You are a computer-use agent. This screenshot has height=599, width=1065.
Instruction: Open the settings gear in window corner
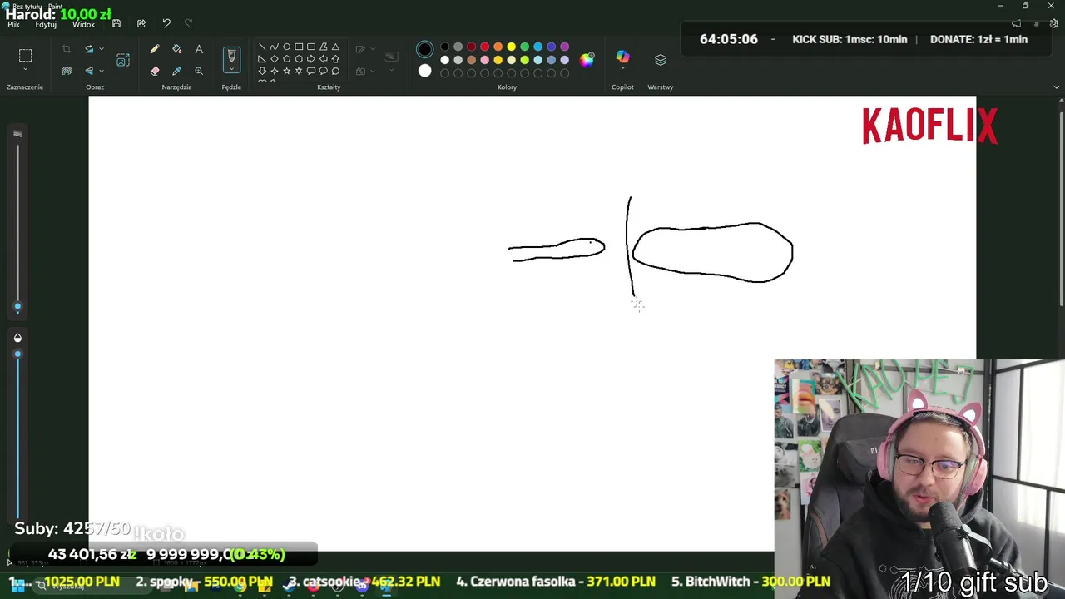pyautogui.click(x=1054, y=24)
